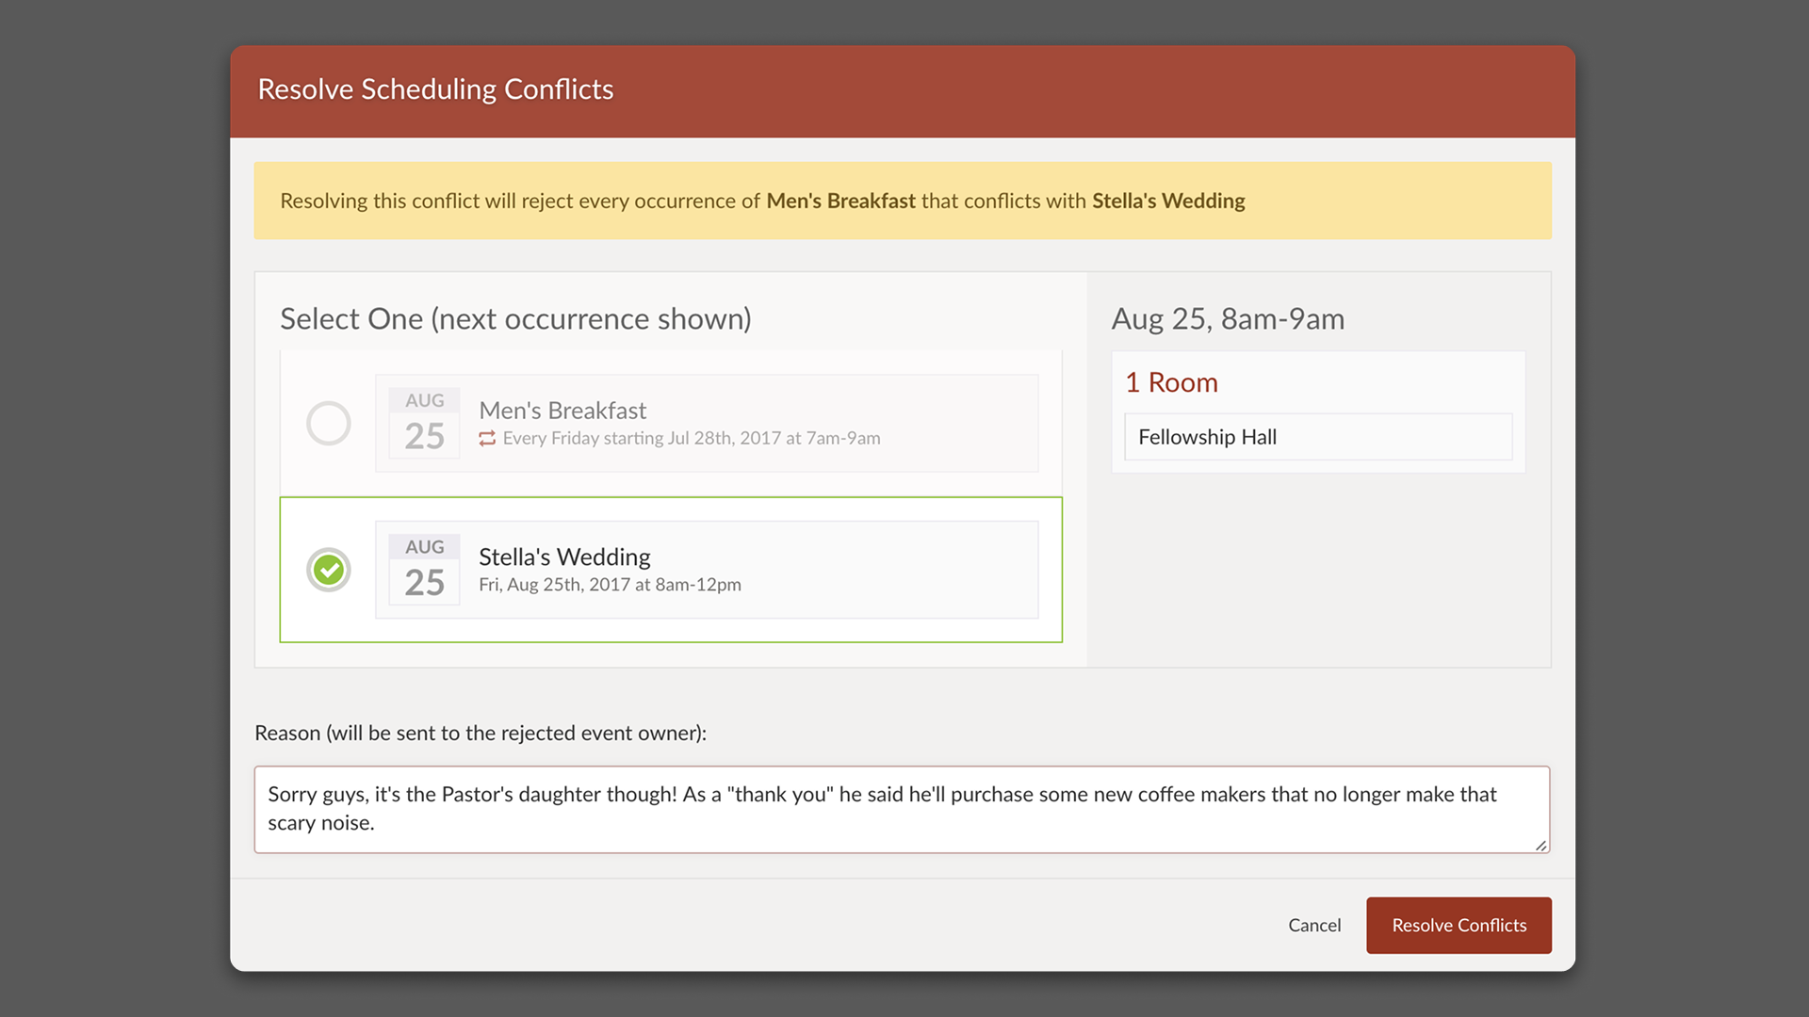Click the AUG 25 date badge for Stella's Wedding

coord(423,569)
